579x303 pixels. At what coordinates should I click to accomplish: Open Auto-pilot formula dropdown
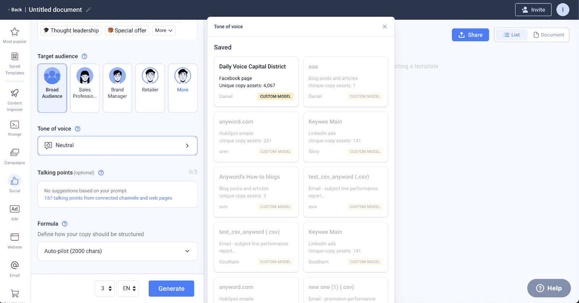[x=117, y=251]
